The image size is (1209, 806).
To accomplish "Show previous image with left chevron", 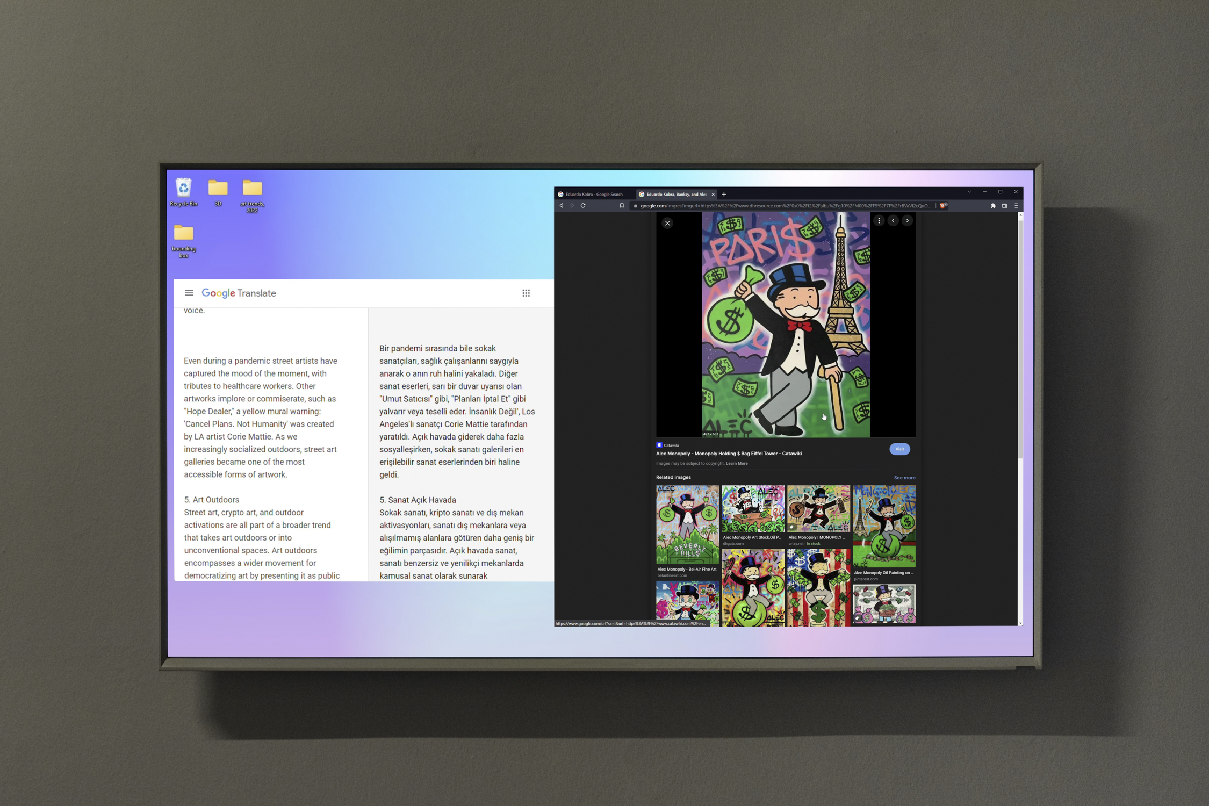I will pos(893,220).
